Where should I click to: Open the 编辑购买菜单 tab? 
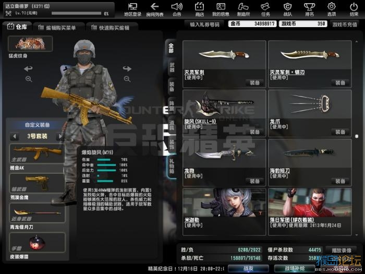pyautogui.click(x=57, y=28)
